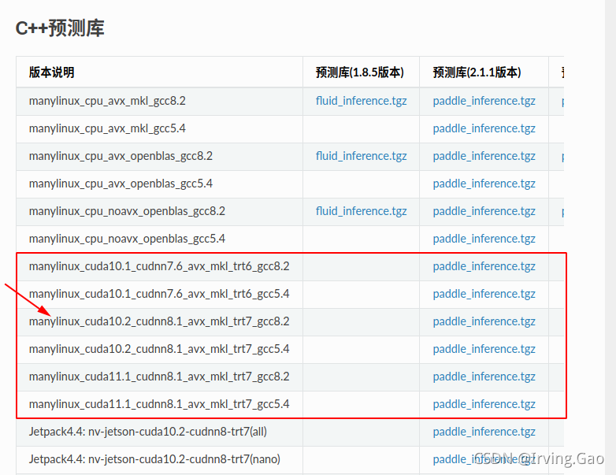Download paddle_inference.tgz for cuda10.2 trt7 gcc5.4
The width and height of the screenshot is (616, 475).
[484, 349]
